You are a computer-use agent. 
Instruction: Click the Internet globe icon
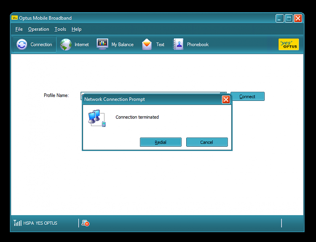pyautogui.click(x=66, y=45)
